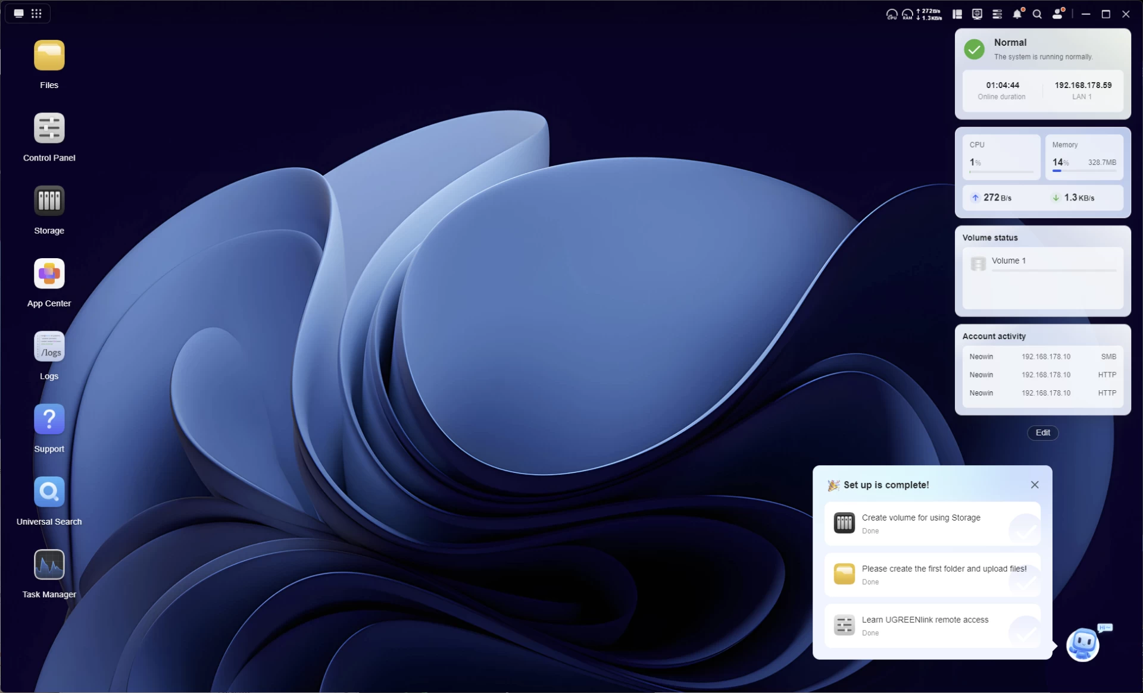This screenshot has width=1143, height=693.
Task: Open the Files app
Action: (49, 55)
